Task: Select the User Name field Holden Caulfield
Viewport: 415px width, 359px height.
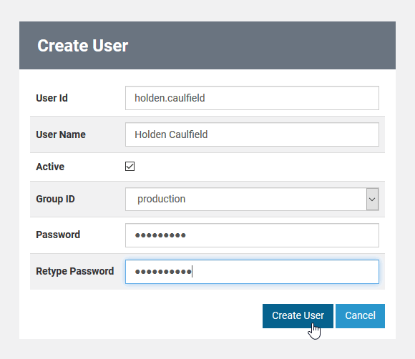Action: point(252,134)
